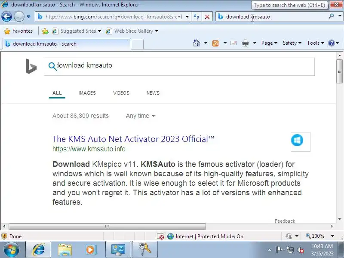Click the muted volume tray icon

(300, 250)
